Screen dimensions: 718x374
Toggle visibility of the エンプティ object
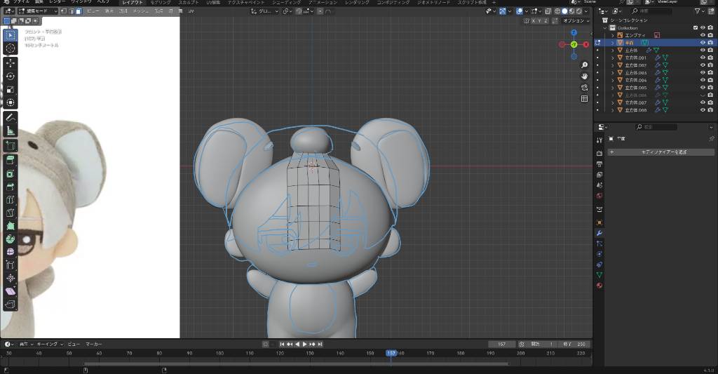point(702,35)
